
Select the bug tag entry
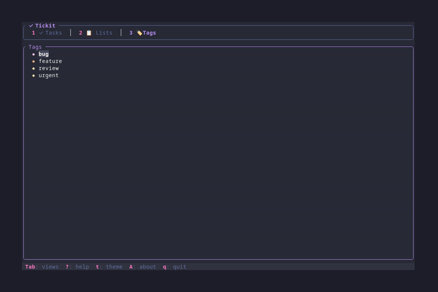point(43,54)
